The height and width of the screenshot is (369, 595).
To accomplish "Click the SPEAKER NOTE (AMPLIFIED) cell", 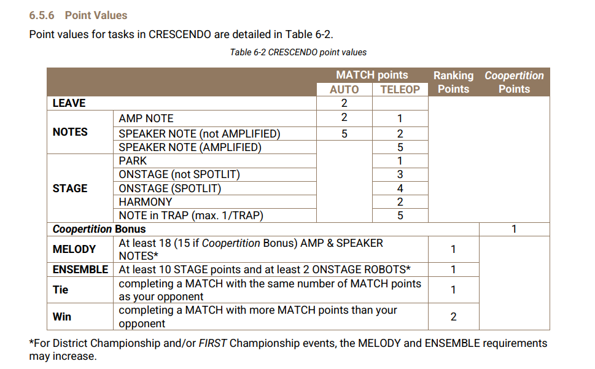I will 190,147.
